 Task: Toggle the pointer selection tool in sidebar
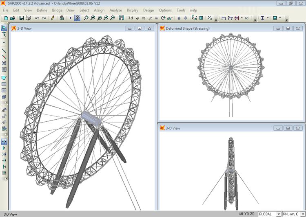[x=4, y=28]
